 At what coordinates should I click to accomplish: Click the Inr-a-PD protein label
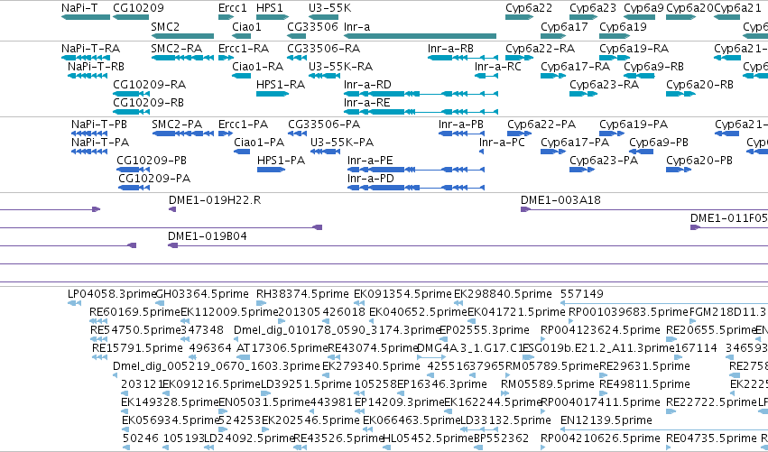coord(371,179)
